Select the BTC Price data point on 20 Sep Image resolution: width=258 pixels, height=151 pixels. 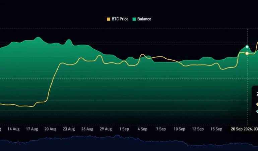[247, 53]
